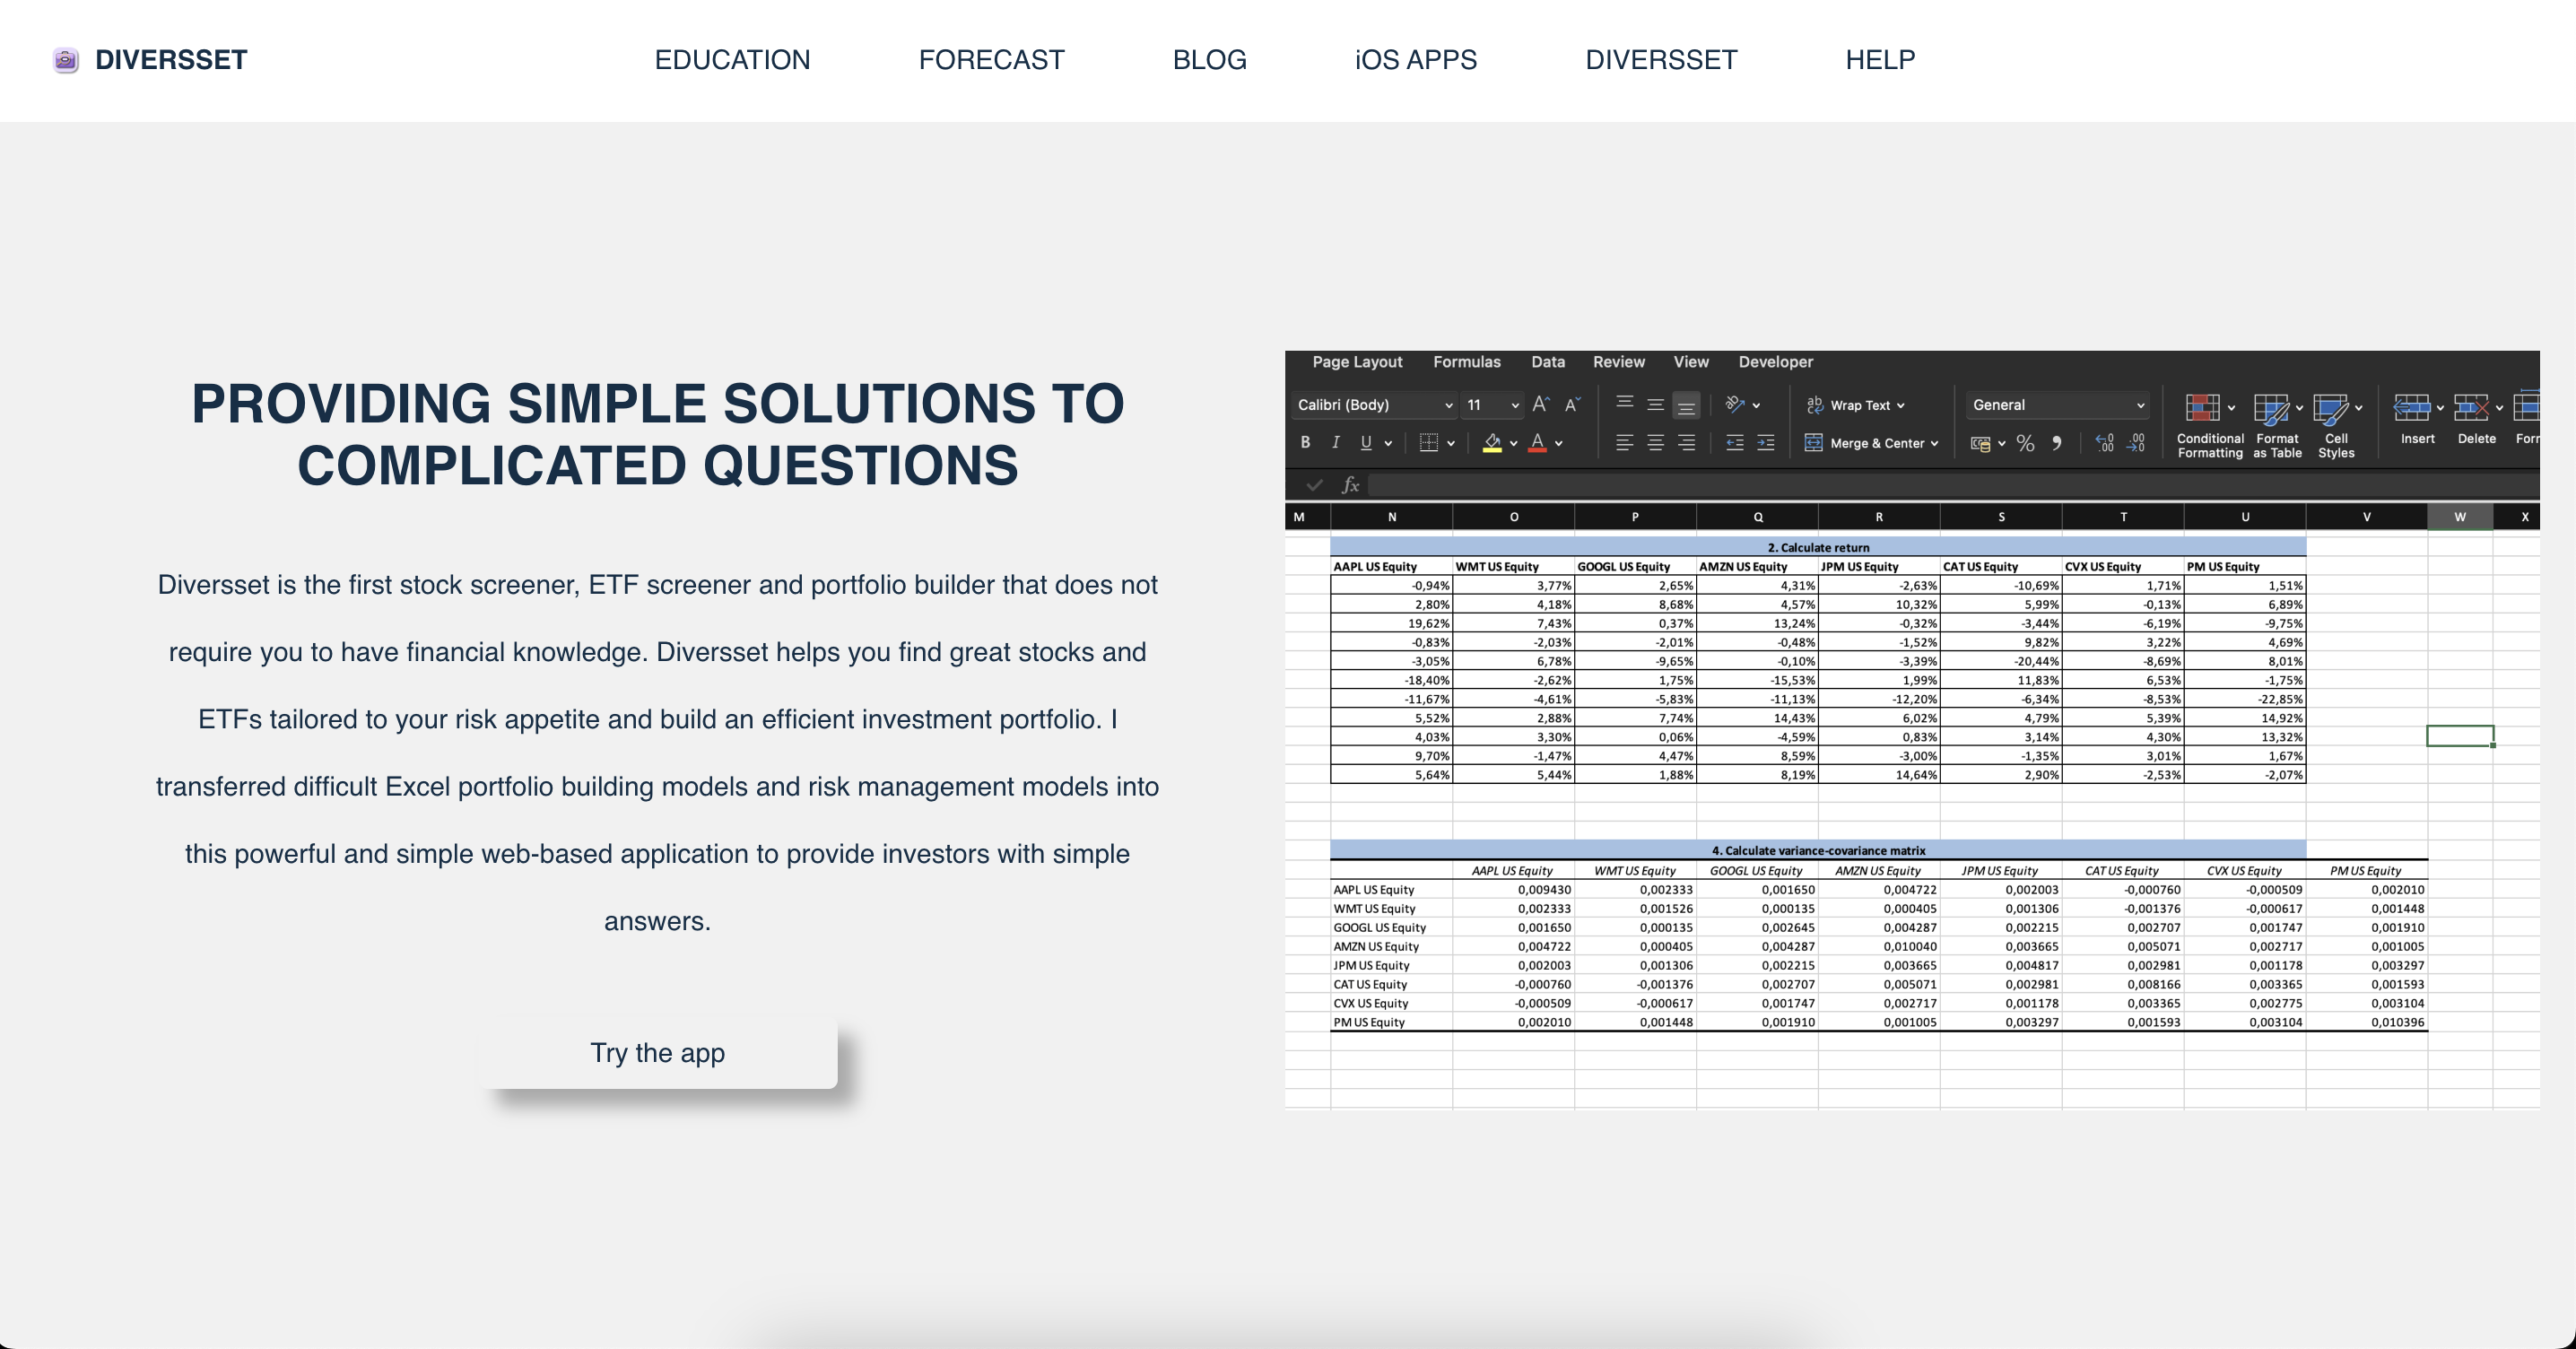The image size is (2576, 1349).
Task: Click the Format as Table icon
Action: tap(2271, 408)
